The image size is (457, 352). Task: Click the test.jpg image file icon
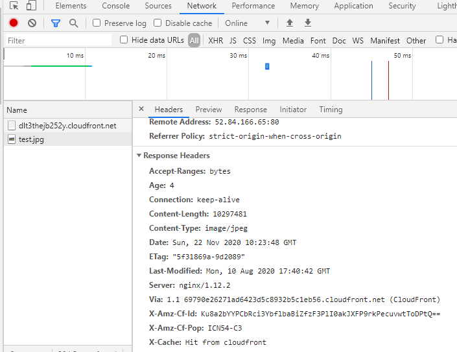[x=12, y=139]
